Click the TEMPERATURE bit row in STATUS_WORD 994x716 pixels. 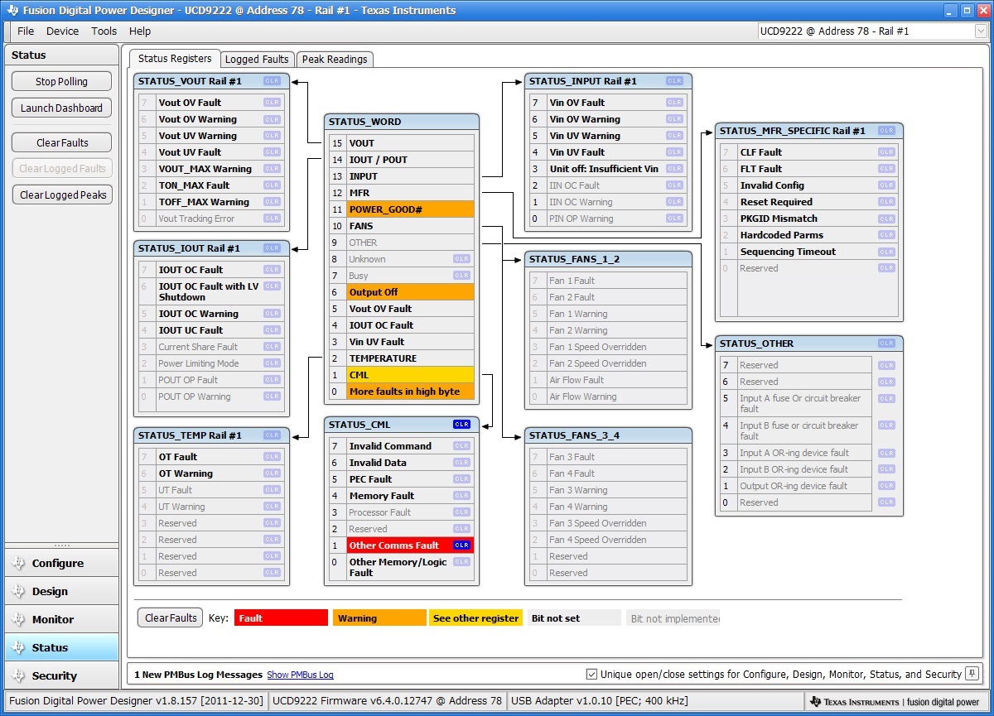click(402, 358)
